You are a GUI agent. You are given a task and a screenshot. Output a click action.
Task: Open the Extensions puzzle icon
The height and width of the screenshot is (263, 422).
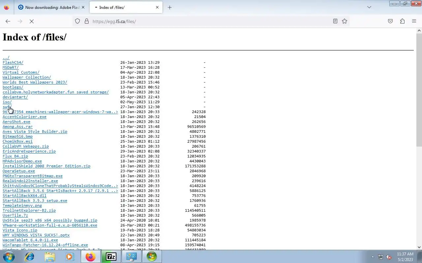(402, 21)
